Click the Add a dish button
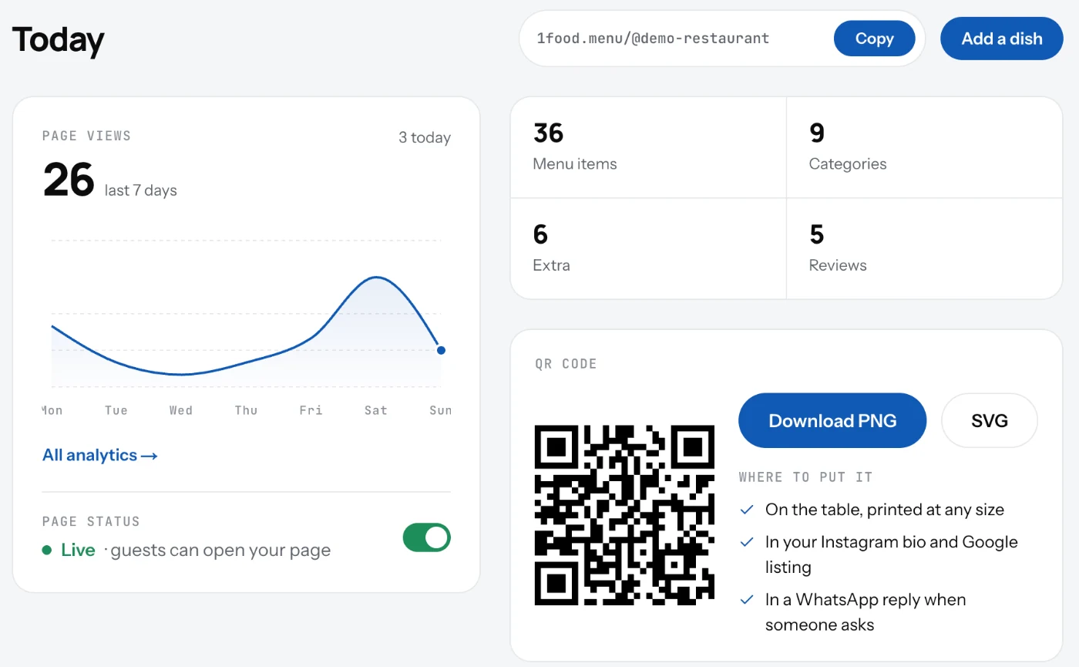The image size is (1079, 667). (1002, 39)
